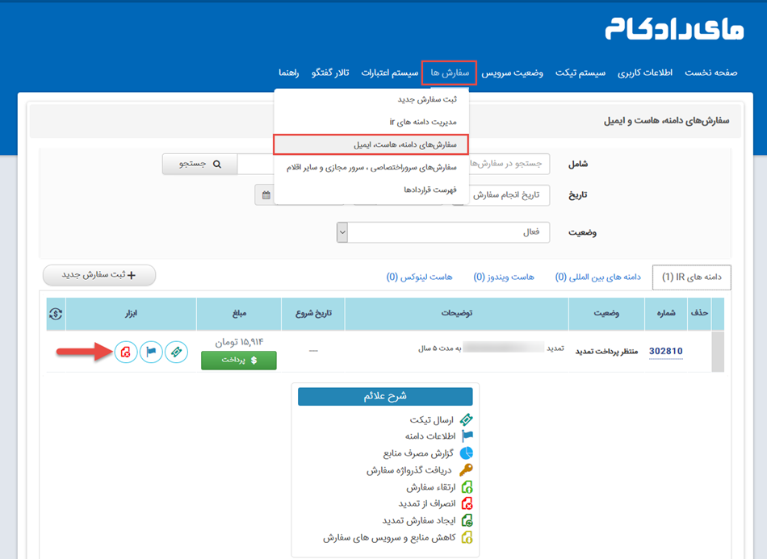Click the refresh currency icon in table header
The image size is (767, 559).
click(x=56, y=314)
